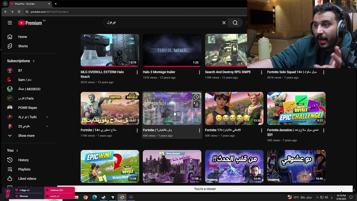Screen dimensions: 357x201
Task: Open File Explorer folder in taskbar
Action: click(x=76, y=197)
